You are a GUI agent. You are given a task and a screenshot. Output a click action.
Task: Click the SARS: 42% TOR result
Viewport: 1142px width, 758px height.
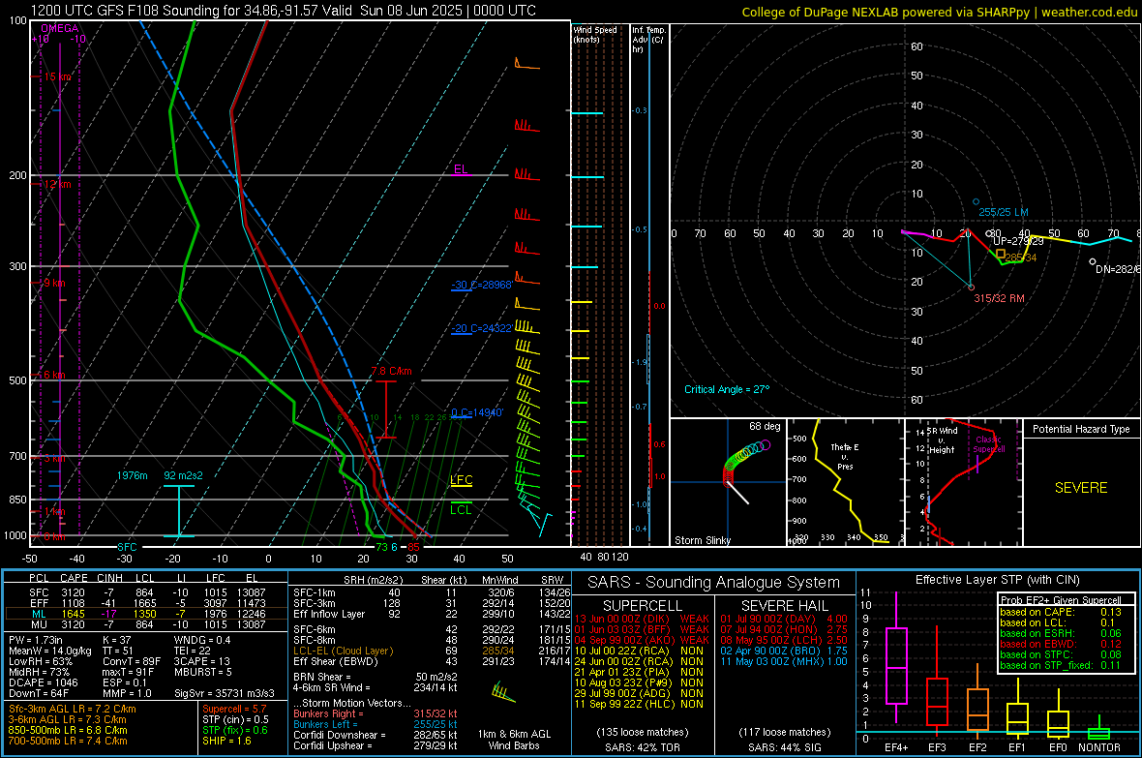point(642,747)
